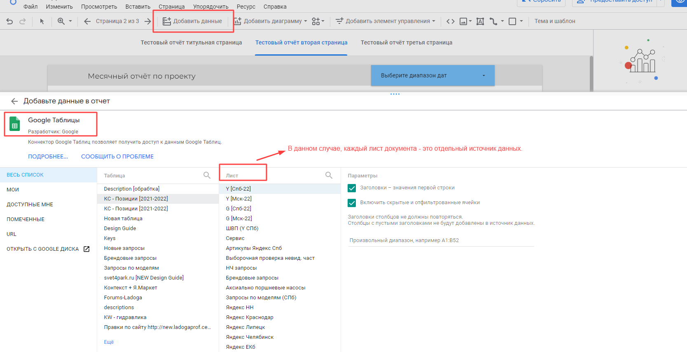Select the pointer selection tool
The width and height of the screenshot is (687, 352).
pyautogui.click(x=42, y=21)
